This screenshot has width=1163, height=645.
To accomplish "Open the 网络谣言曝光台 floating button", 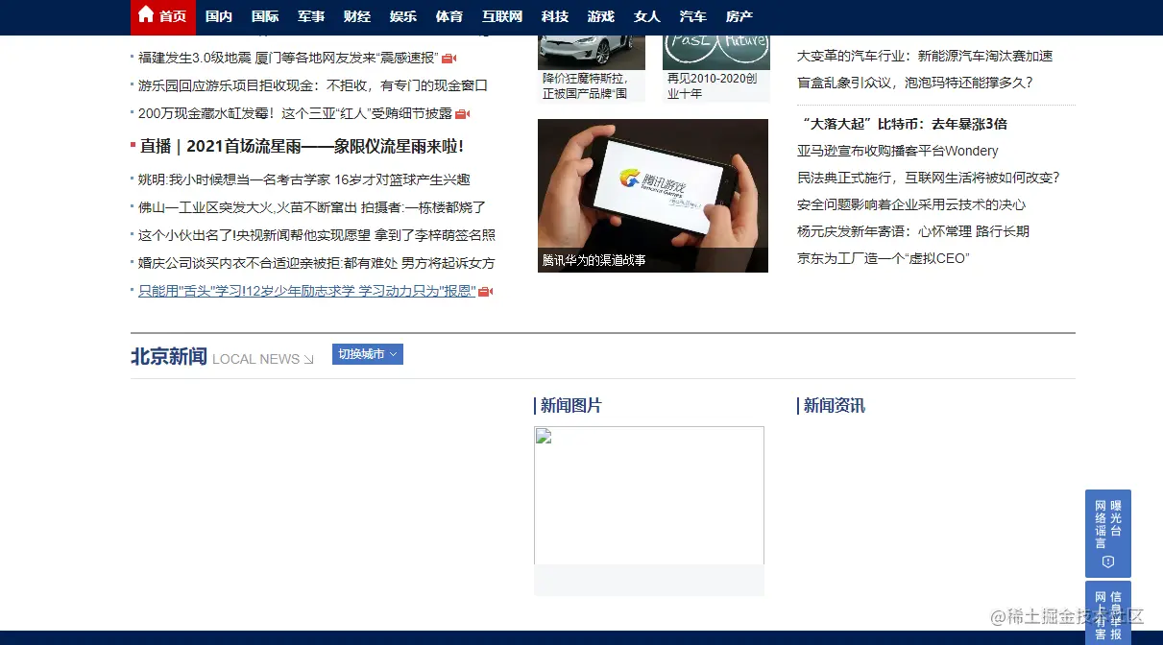I will 1108,533.
